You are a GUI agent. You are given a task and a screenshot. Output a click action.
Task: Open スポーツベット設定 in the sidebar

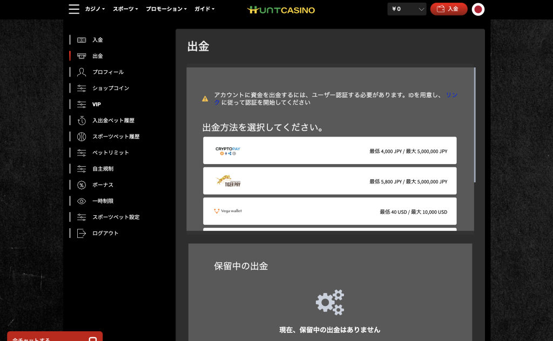[116, 217]
